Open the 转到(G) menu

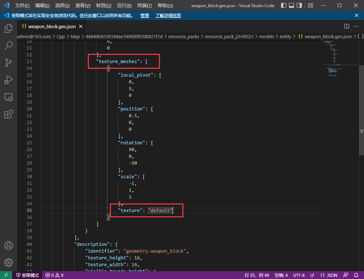[103, 6]
